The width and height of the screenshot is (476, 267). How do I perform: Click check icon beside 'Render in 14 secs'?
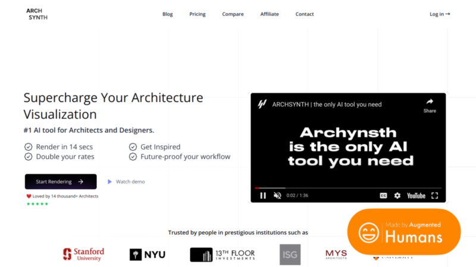point(28,147)
